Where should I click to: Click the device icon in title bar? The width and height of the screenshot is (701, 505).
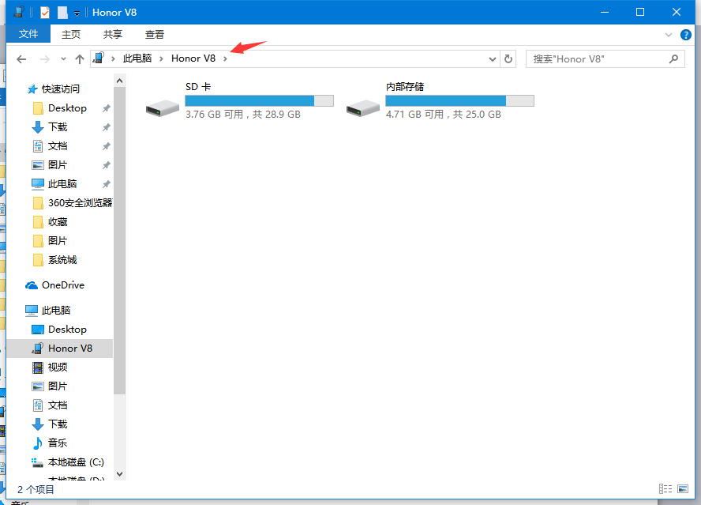click(x=18, y=12)
